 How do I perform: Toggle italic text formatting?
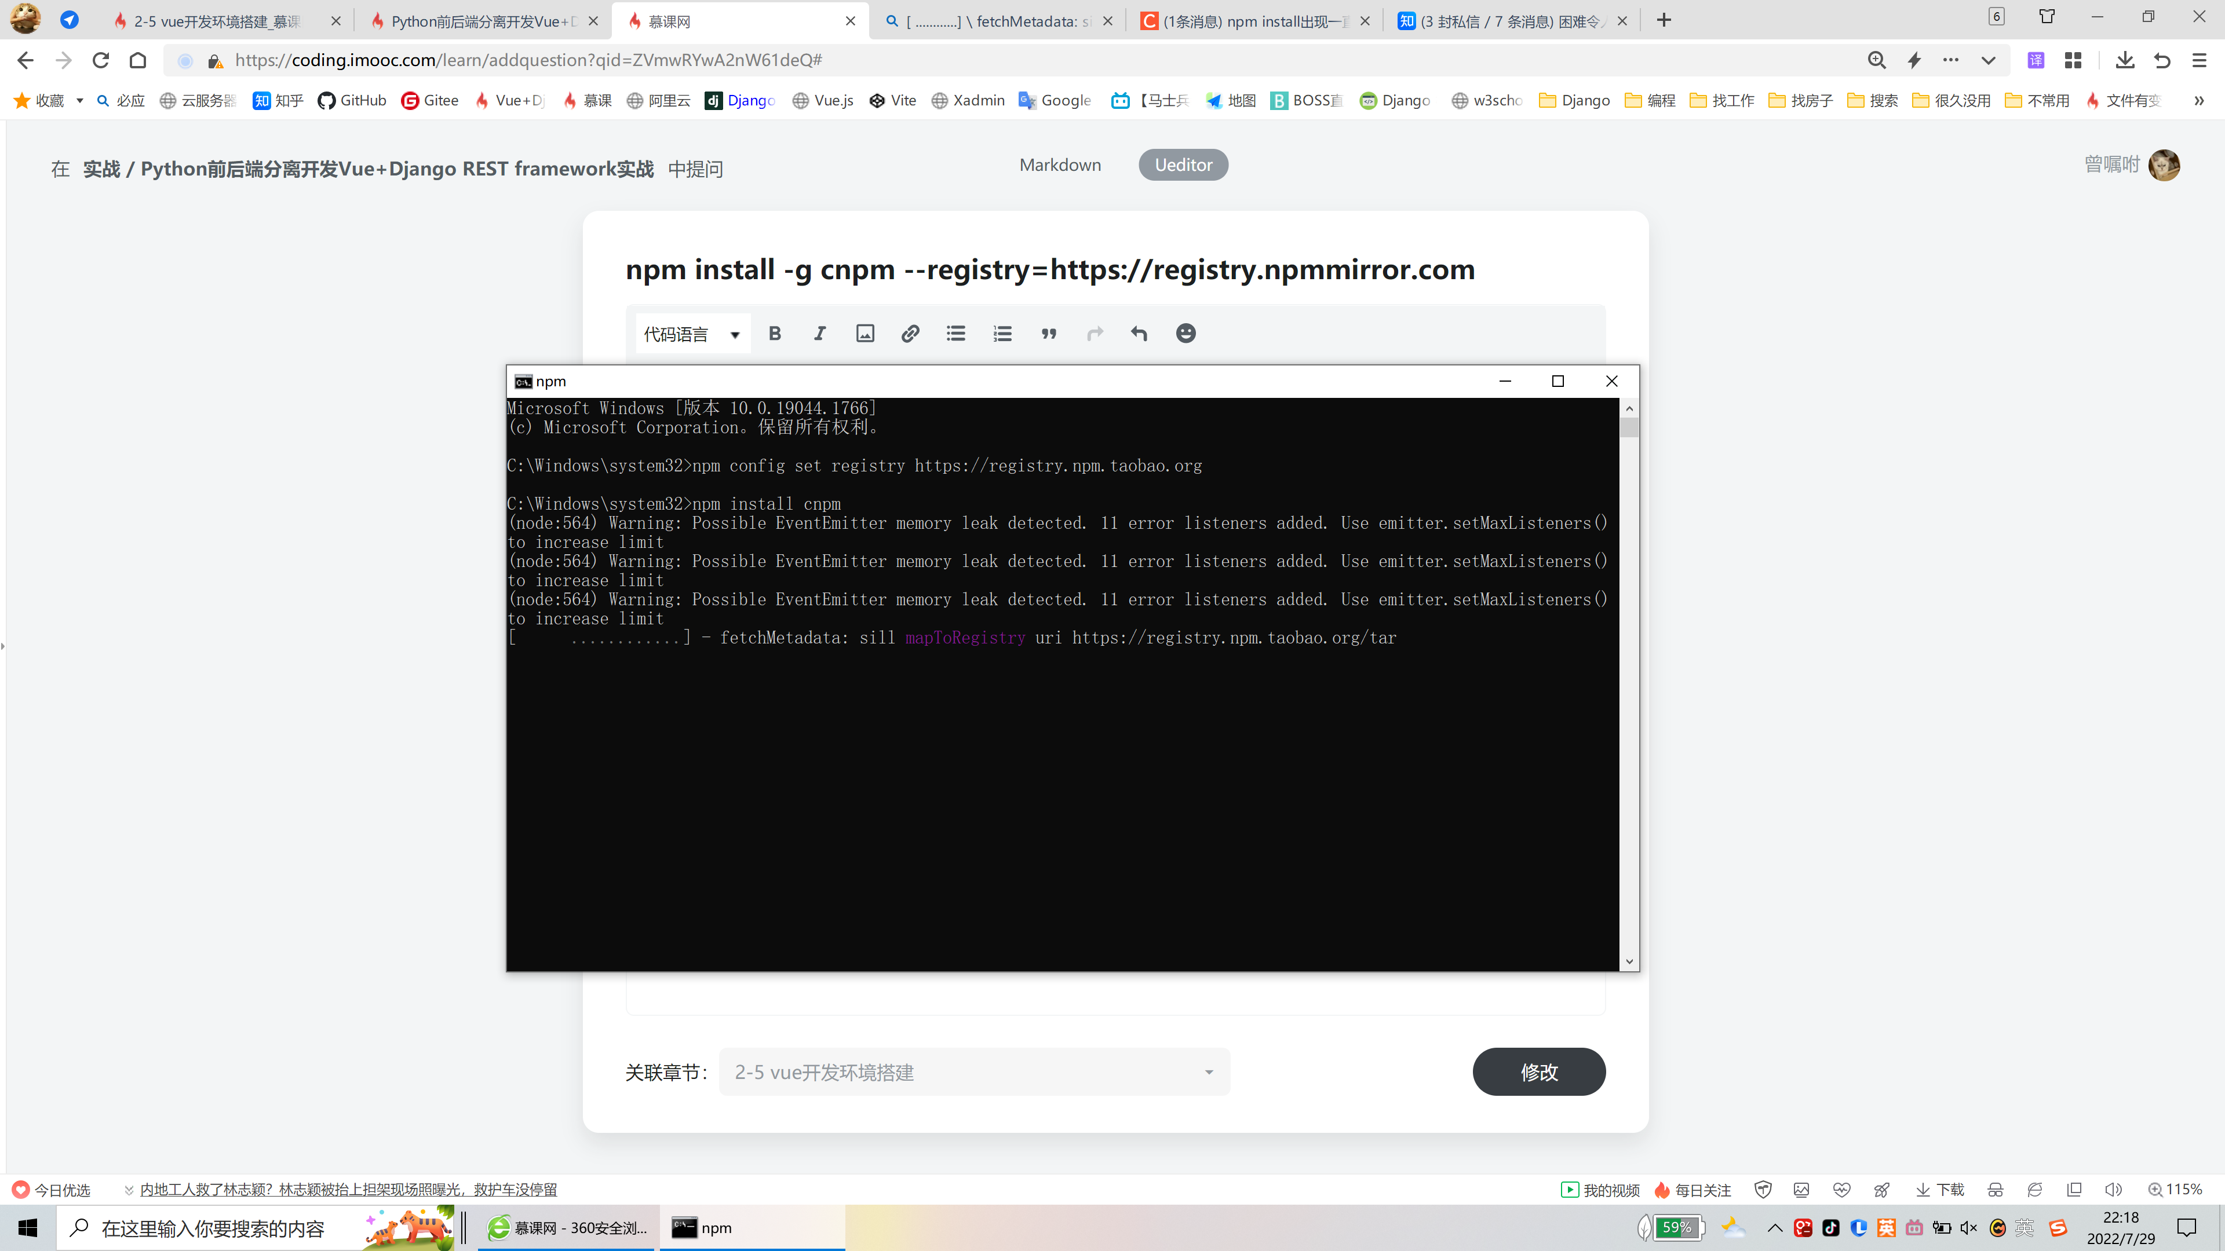point(819,333)
